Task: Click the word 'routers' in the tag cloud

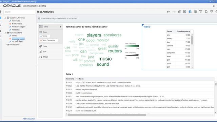Action: point(115,51)
